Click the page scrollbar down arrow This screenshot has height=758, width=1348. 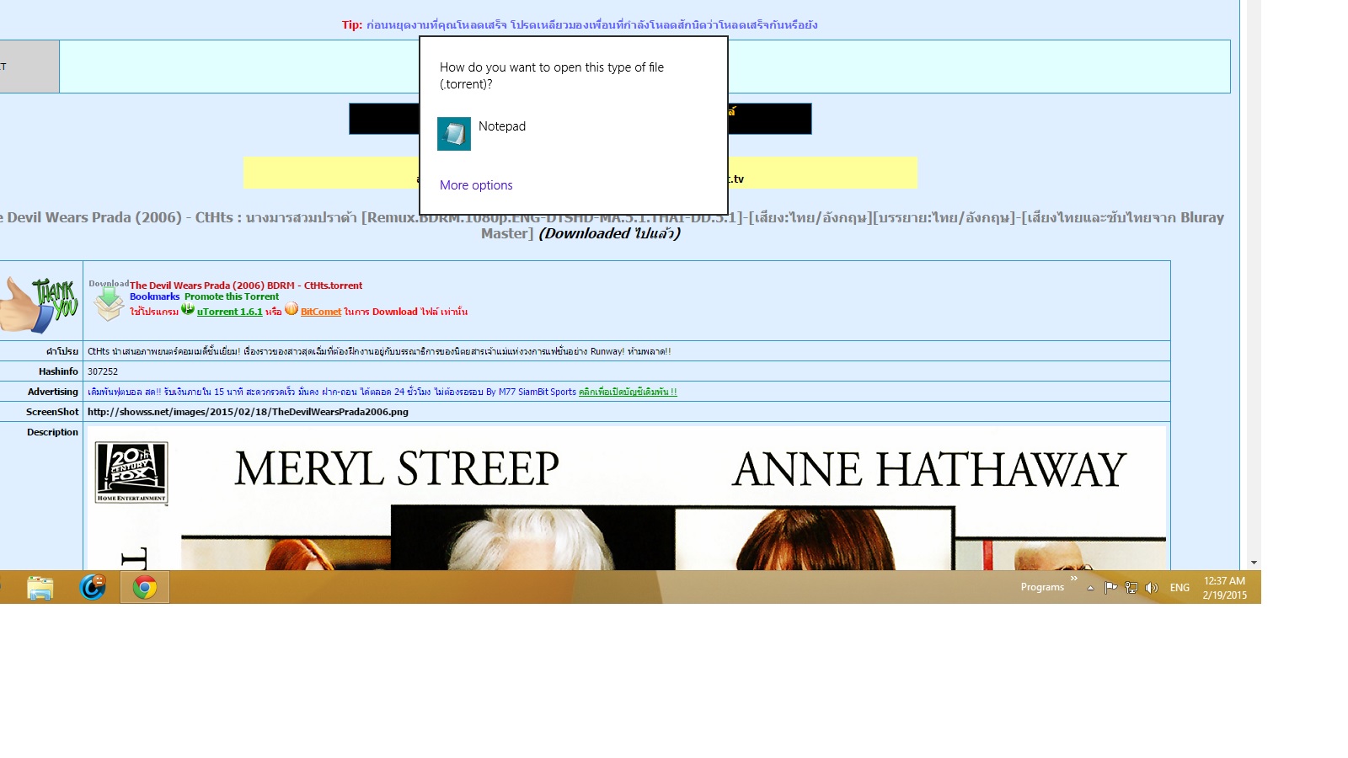1254,563
